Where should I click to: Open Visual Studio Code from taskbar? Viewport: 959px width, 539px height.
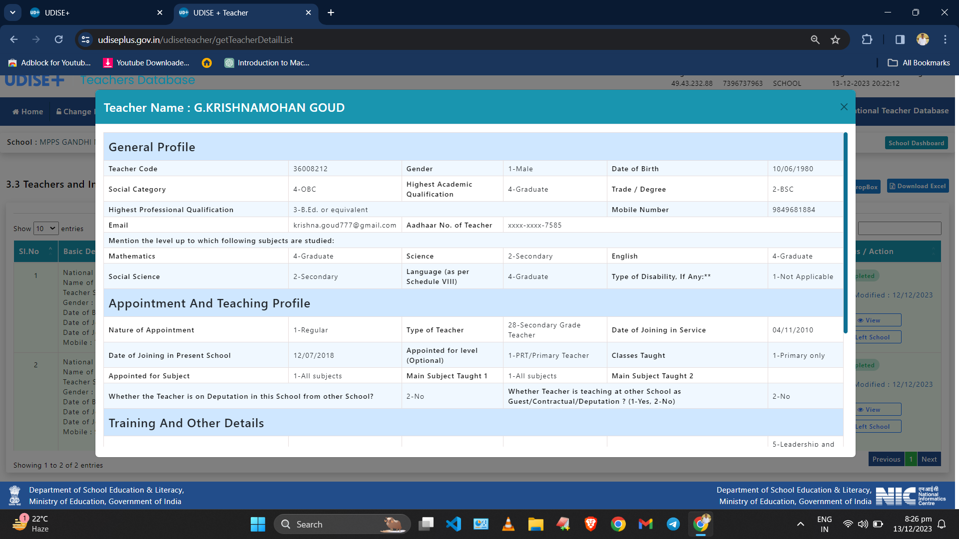[x=454, y=524]
